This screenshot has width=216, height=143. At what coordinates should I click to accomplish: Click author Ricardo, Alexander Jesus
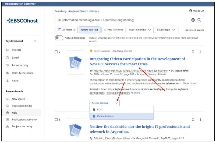point(108,71)
